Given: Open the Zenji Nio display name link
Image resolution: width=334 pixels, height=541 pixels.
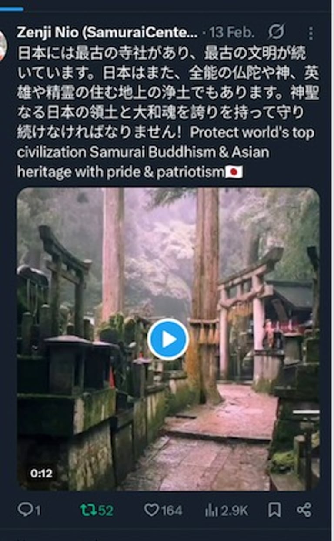Looking at the screenshot, I should [107, 32].
